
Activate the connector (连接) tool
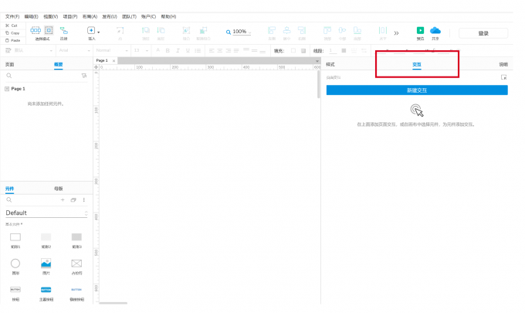pyautogui.click(x=63, y=31)
